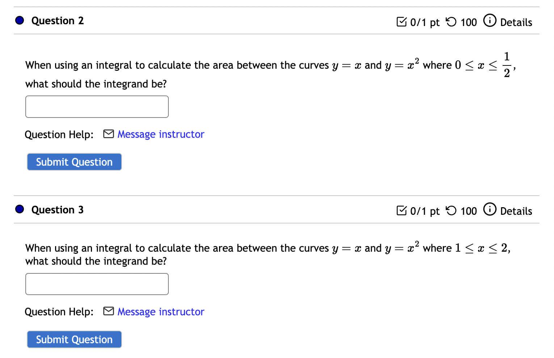554x358 pixels.
Task: Select the Question 3 heading
Action: pyautogui.click(x=58, y=210)
